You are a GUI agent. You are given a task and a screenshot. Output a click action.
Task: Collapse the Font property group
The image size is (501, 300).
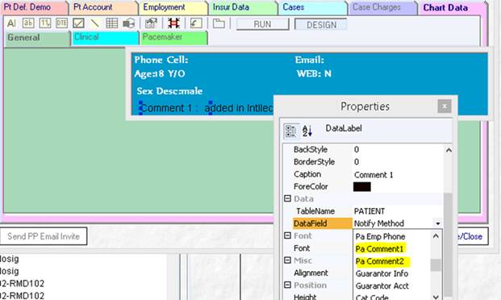287,235
